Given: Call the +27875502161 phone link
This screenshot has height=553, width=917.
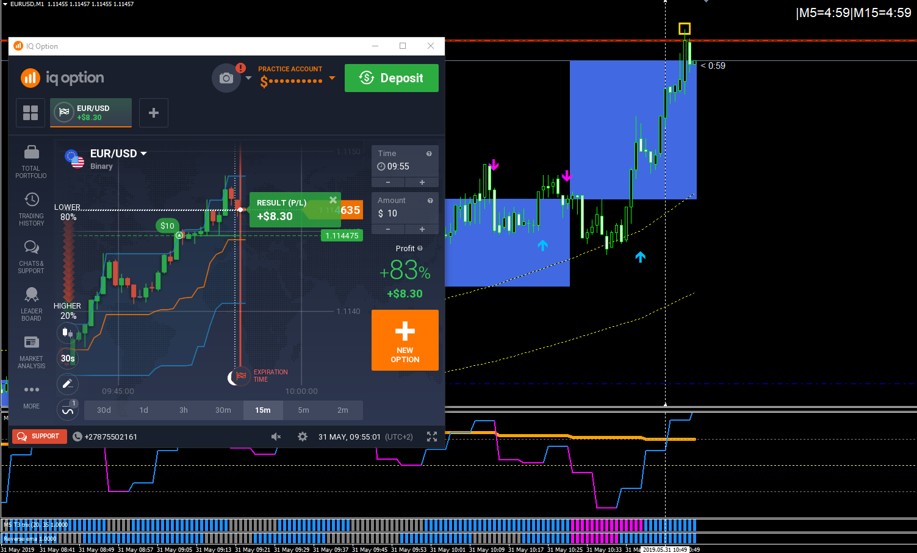Looking at the screenshot, I should coord(105,437).
